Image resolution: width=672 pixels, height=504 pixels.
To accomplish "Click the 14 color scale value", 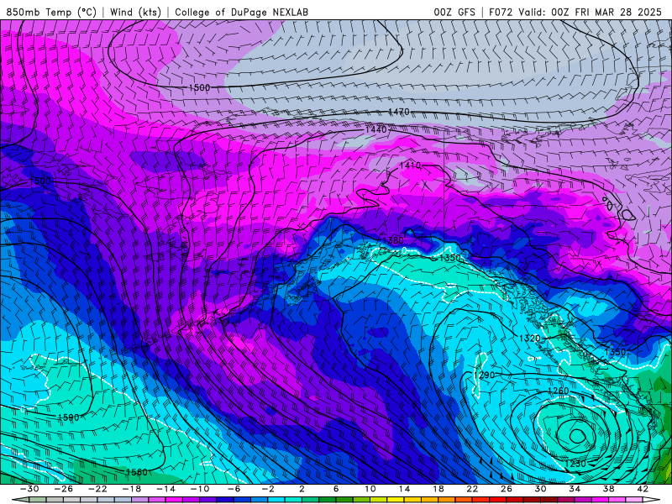I will click(x=404, y=489).
